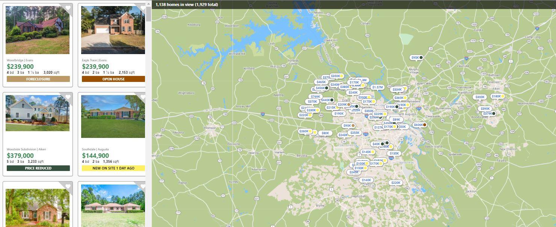Click the $144,900 listing price
This screenshot has width=556, height=227.
[95, 156]
